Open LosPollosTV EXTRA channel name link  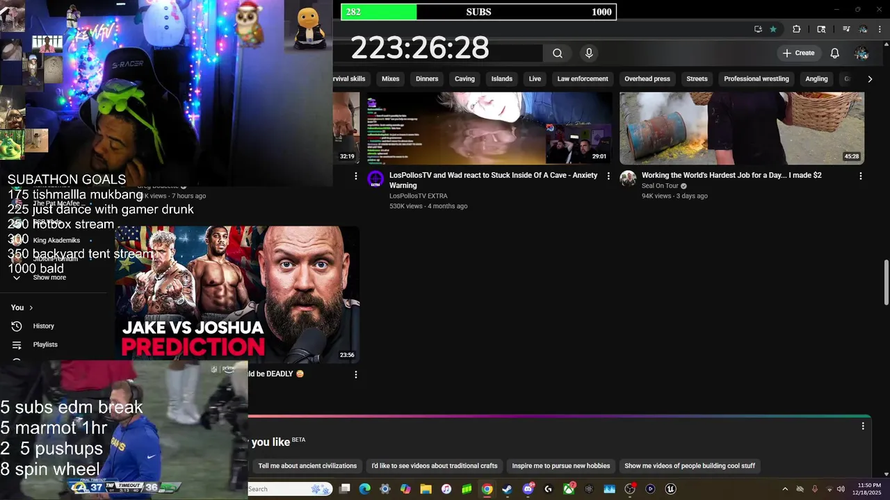pos(419,196)
